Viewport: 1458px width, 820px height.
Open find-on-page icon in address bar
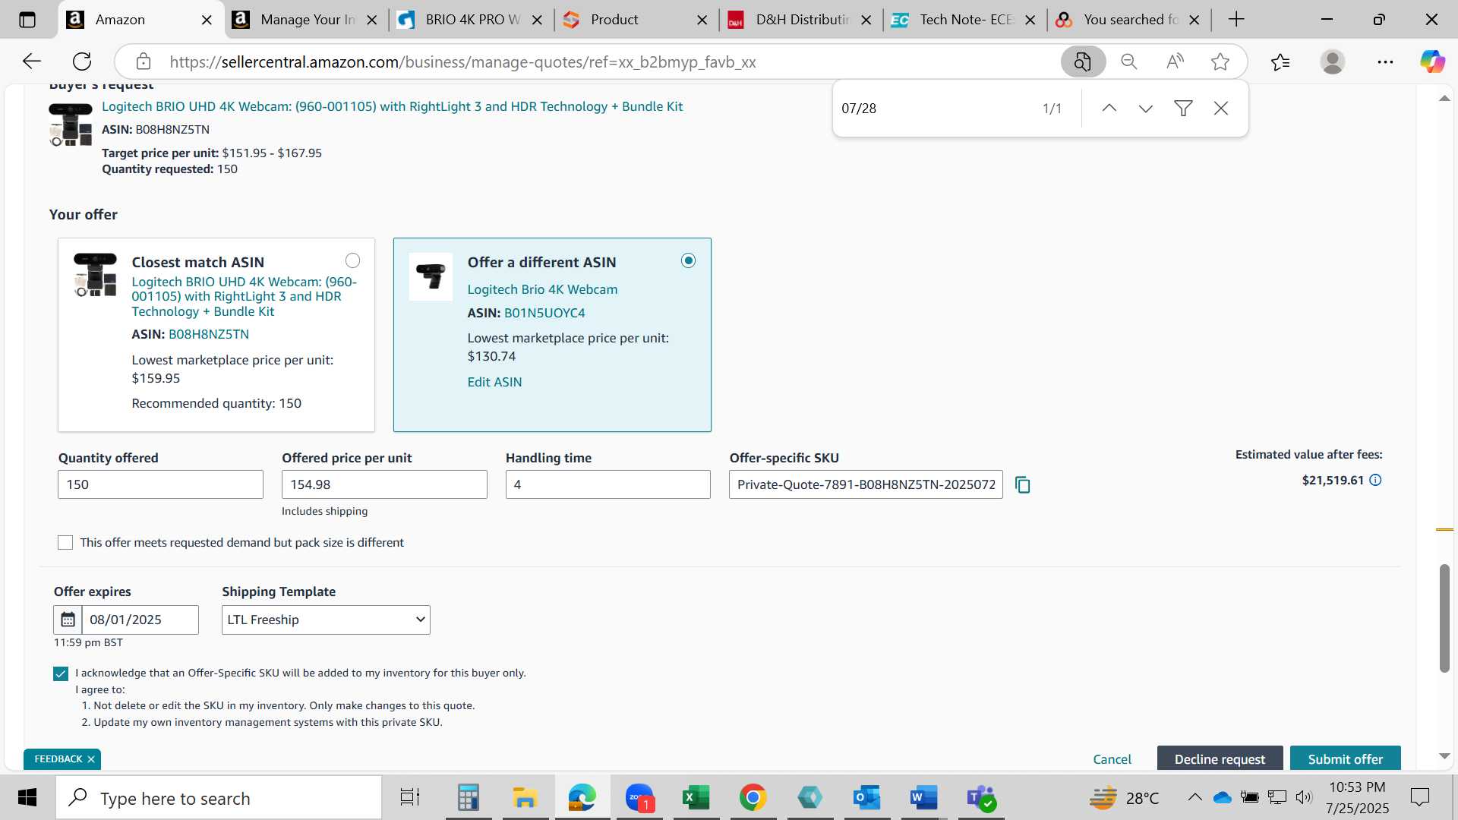point(1083,61)
